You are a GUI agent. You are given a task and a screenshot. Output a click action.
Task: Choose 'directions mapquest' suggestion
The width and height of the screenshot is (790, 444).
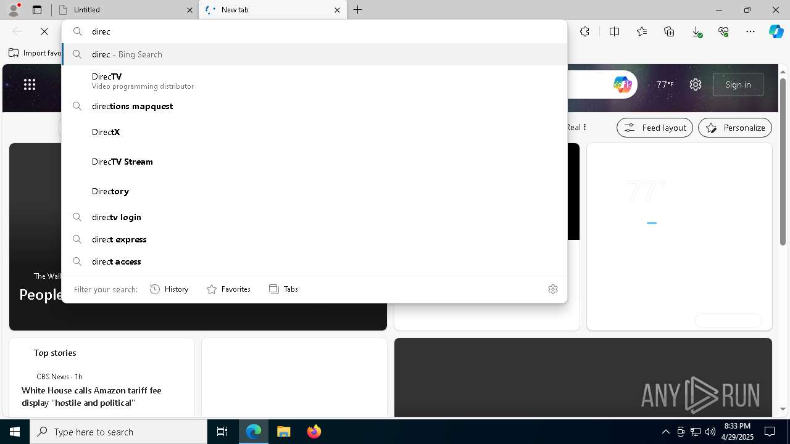pos(315,106)
